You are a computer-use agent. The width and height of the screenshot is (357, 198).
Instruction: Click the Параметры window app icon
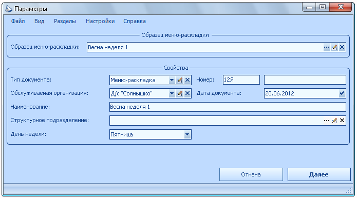pyautogui.click(x=9, y=9)
